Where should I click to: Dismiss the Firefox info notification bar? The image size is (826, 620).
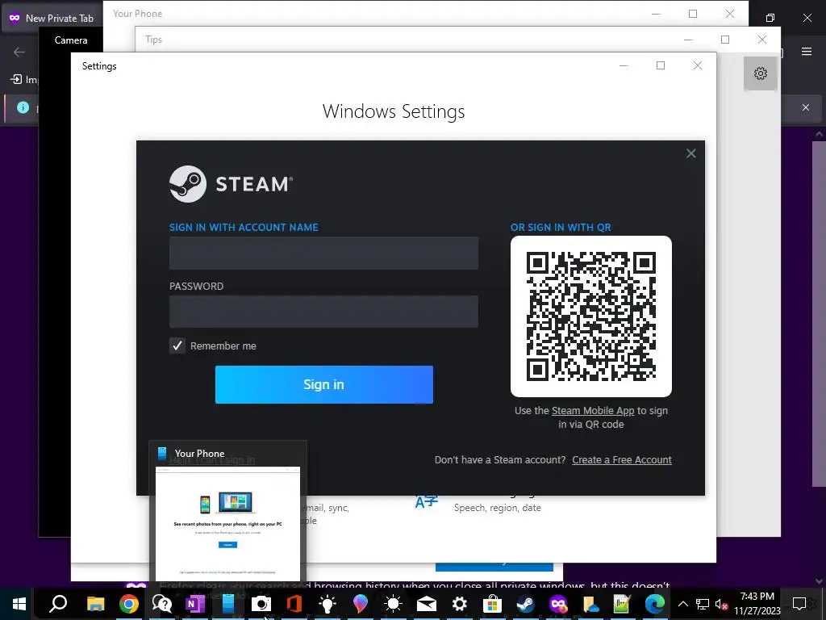coord(806,107)
